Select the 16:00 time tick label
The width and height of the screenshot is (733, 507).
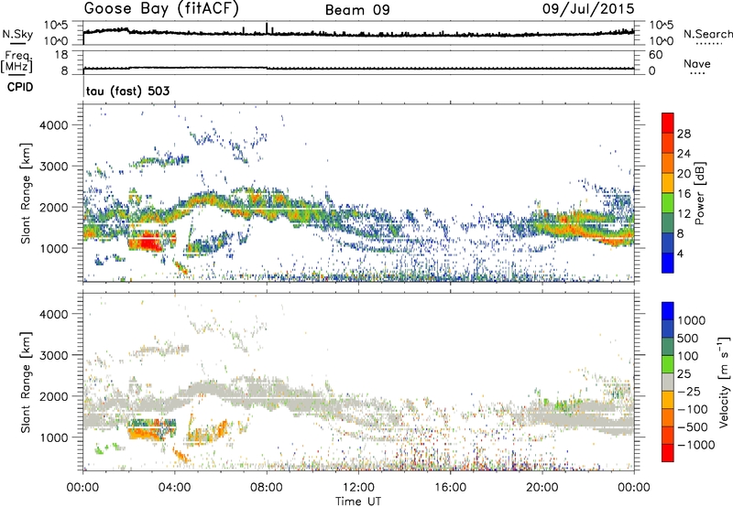450,488
